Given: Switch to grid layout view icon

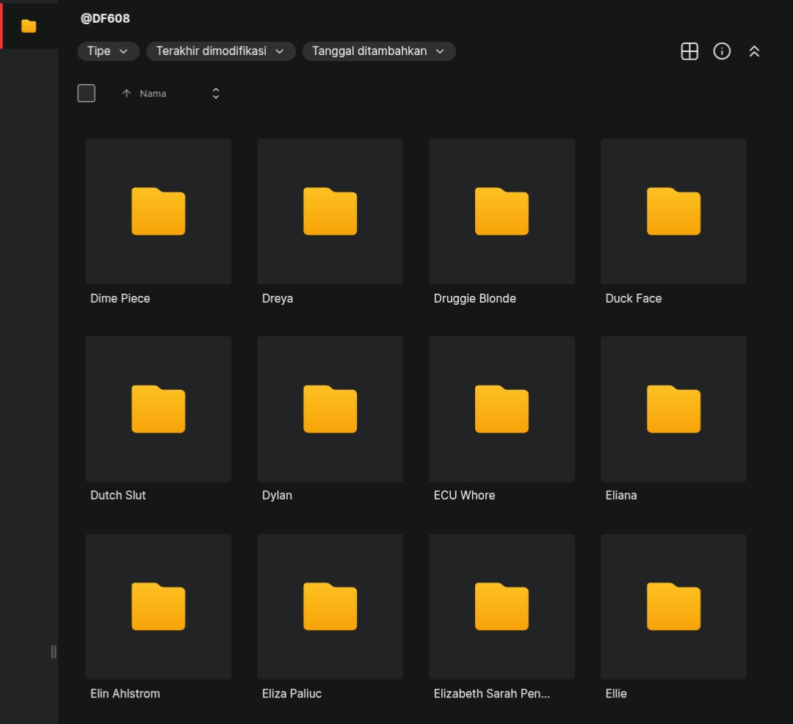Looking at the screenshot, I should coord(689,51).
